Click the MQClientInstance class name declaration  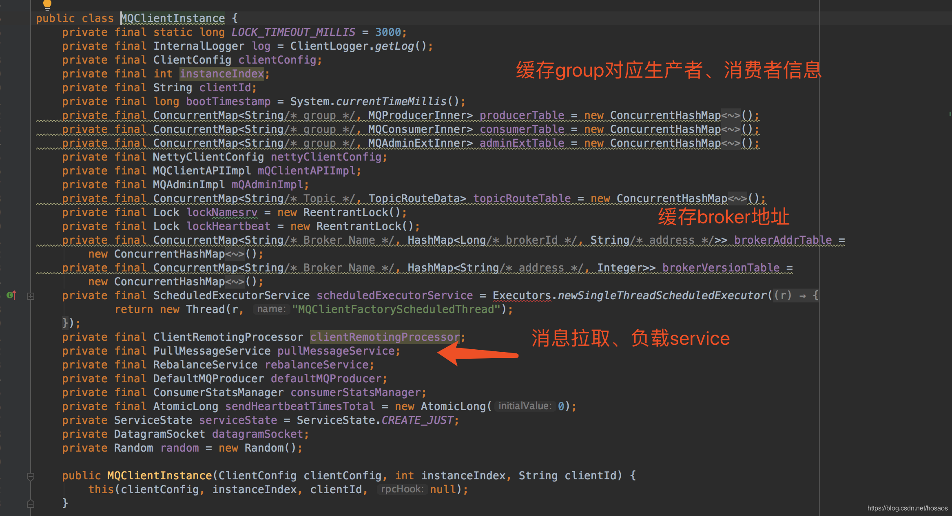tap(173, 18)
